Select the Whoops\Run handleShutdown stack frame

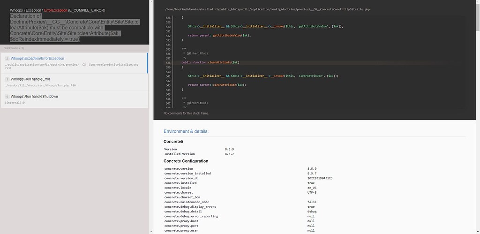pos(34,97)
